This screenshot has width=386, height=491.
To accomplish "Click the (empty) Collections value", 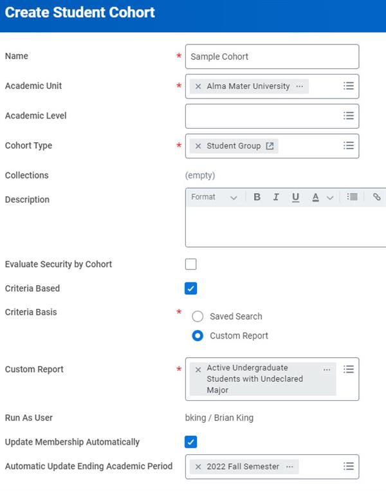I will 200,175.
